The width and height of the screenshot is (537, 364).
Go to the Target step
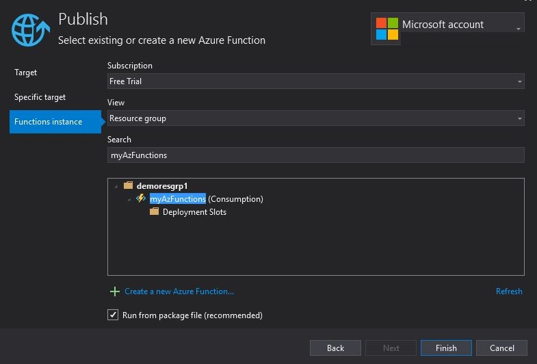26,73
